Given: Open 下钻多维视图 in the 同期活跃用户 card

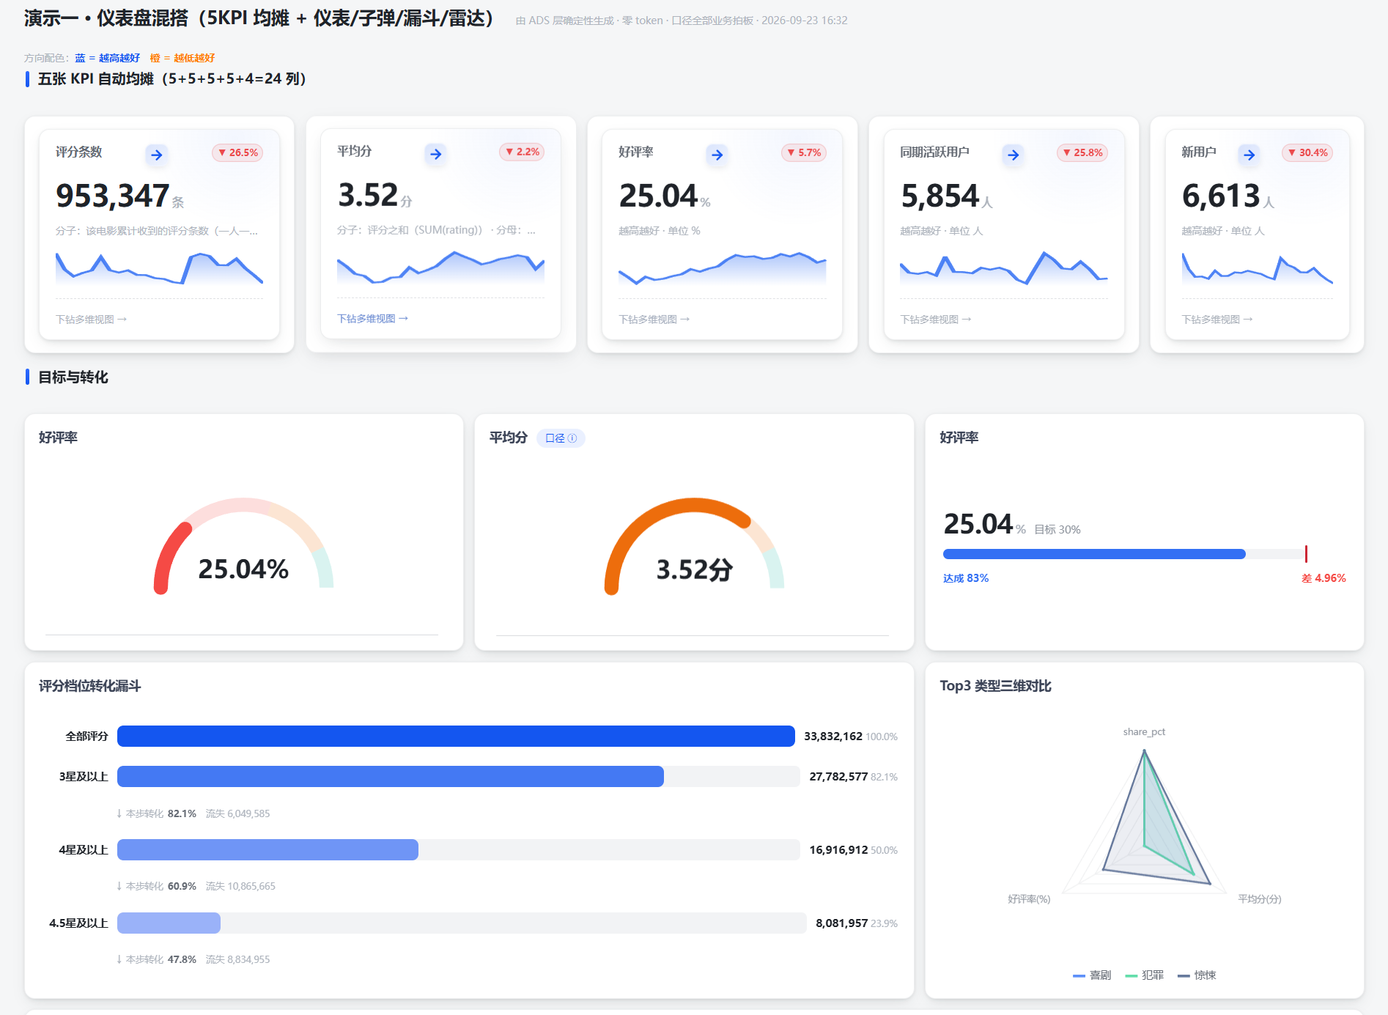Looking at the screenshot, I should (x=936, y=320).
